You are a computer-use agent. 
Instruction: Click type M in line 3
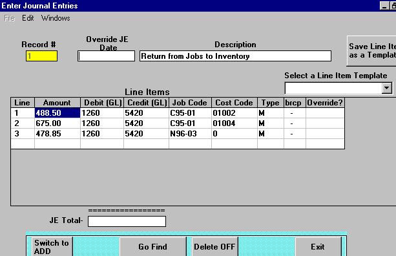[271, 134]
